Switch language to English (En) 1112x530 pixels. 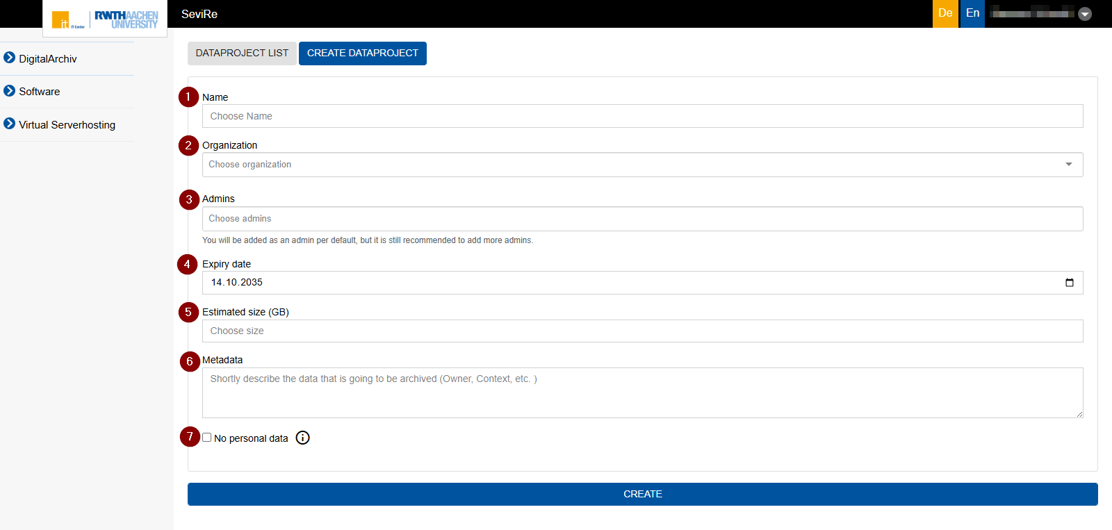point(972,13)
